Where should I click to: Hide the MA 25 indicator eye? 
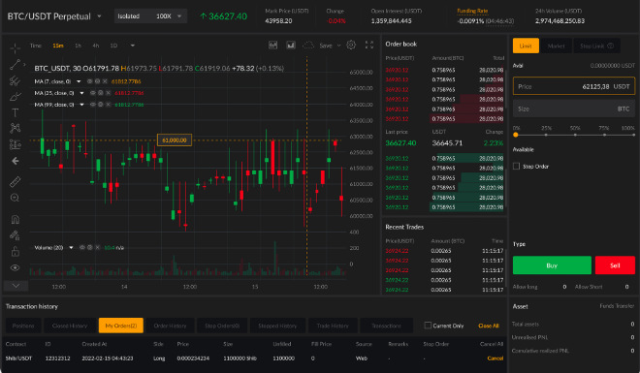click(93, 93)
